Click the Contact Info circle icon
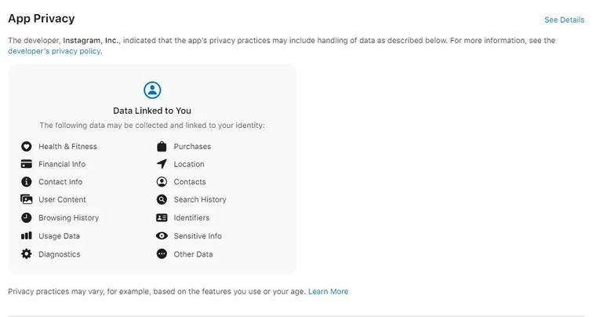This screenshot has height=317, width=596. 26,182
